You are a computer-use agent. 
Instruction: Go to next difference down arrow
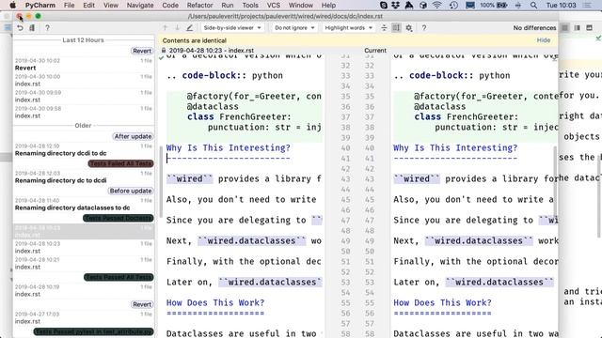pos(177,28)
